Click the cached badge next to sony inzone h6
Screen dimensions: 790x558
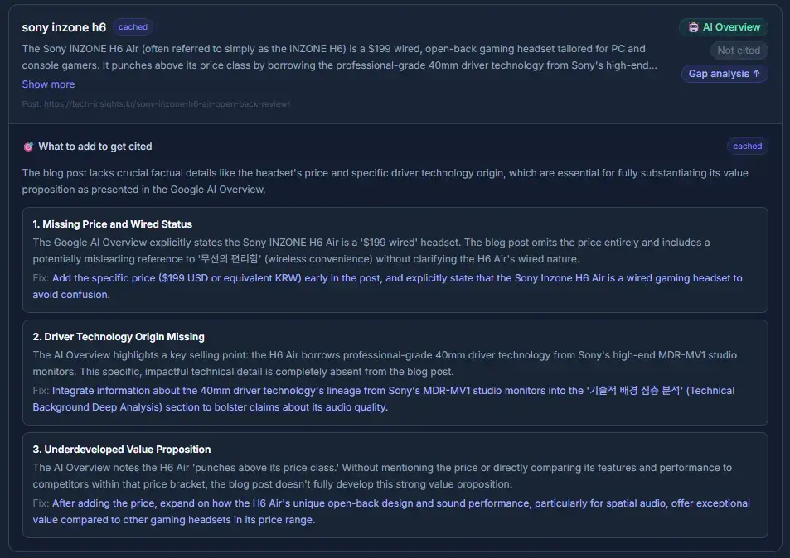click(133, 27)
